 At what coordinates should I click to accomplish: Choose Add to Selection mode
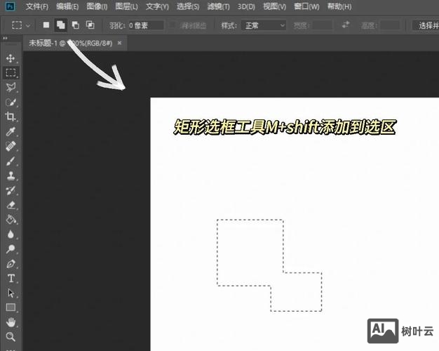(60, 25)
